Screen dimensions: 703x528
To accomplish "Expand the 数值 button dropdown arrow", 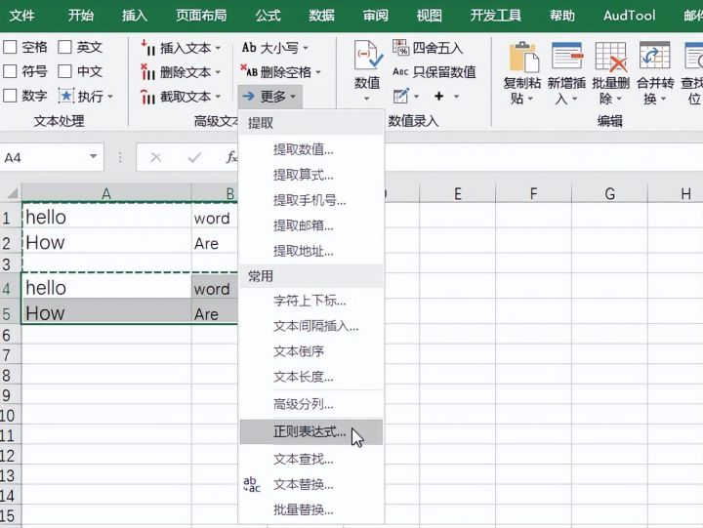I will pyautogui.click(x=367, y=99).
